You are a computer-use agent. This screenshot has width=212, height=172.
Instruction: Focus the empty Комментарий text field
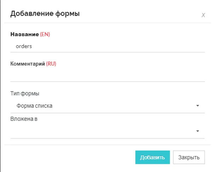coord(107,75)
